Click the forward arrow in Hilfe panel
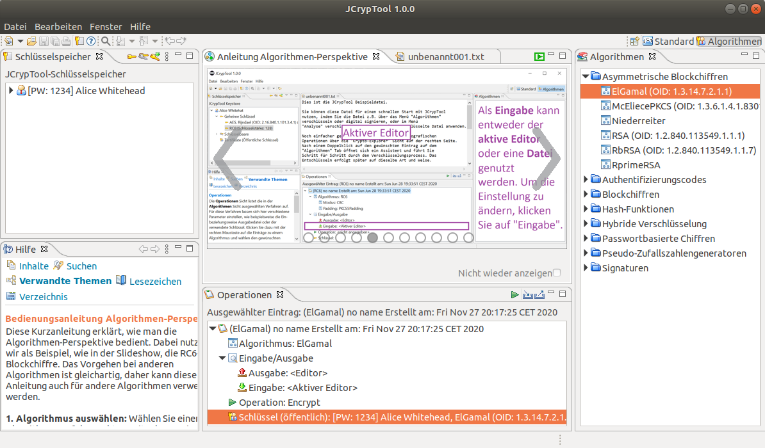 [x=155, y=249]
